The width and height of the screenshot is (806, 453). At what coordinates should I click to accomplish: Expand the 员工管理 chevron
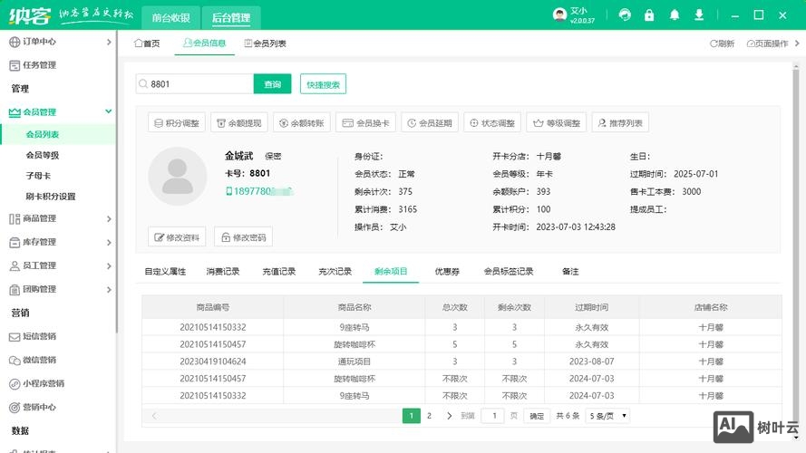[109, 265]
